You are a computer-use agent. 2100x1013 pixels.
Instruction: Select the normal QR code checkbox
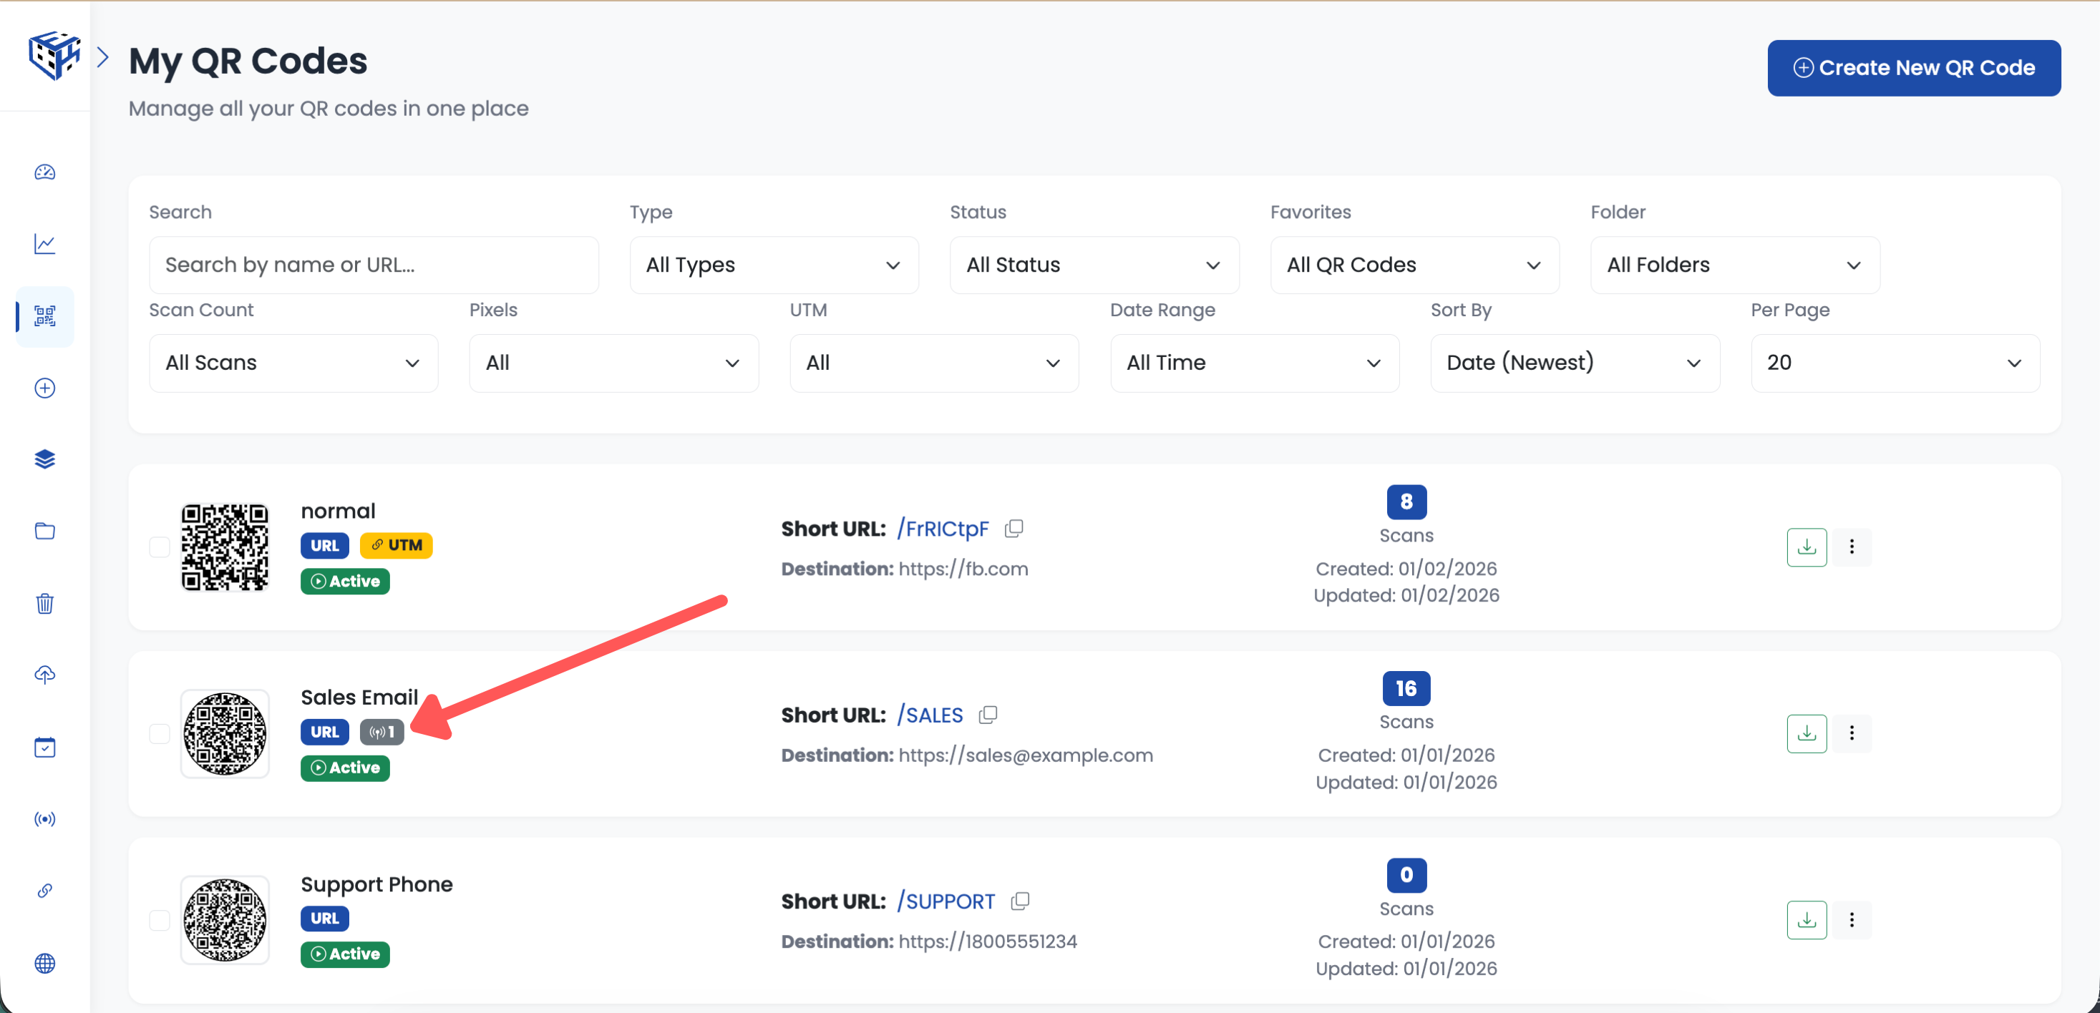coord(160,547)
